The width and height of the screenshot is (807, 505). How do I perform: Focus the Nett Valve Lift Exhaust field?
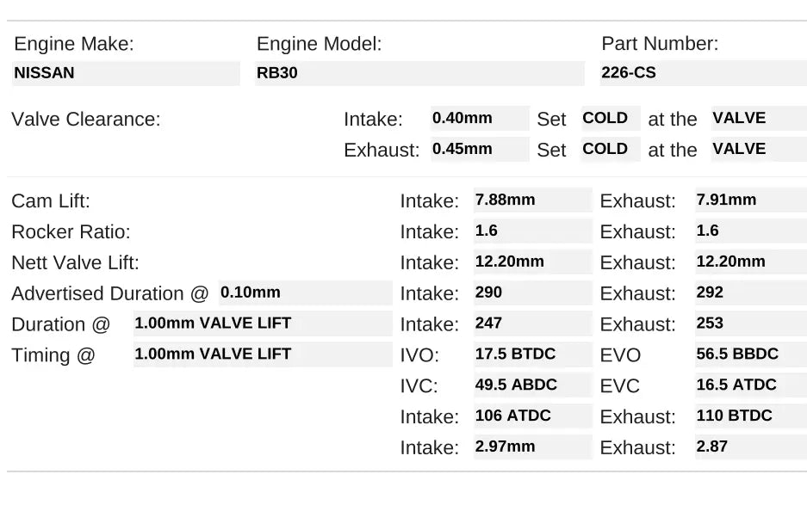pyautogui.click(x=750, y=262)
